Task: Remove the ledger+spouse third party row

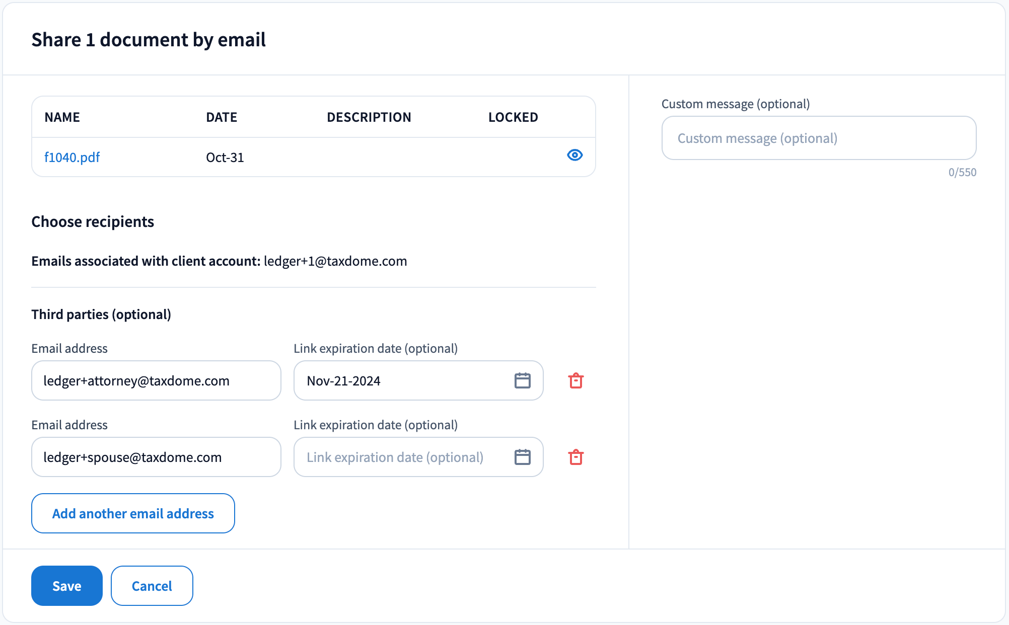Action: tap(575, 457)
